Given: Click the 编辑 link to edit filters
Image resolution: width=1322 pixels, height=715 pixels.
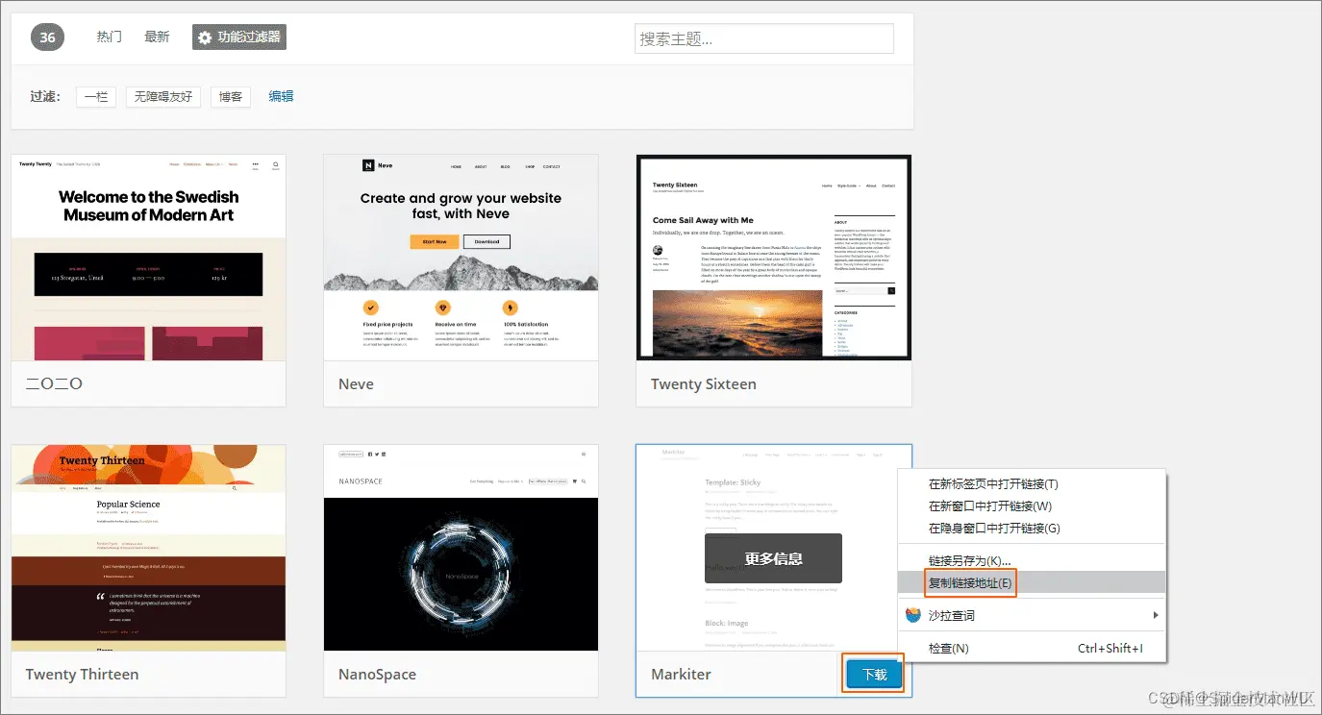Looking at the screenshot, I should point(280,96).
